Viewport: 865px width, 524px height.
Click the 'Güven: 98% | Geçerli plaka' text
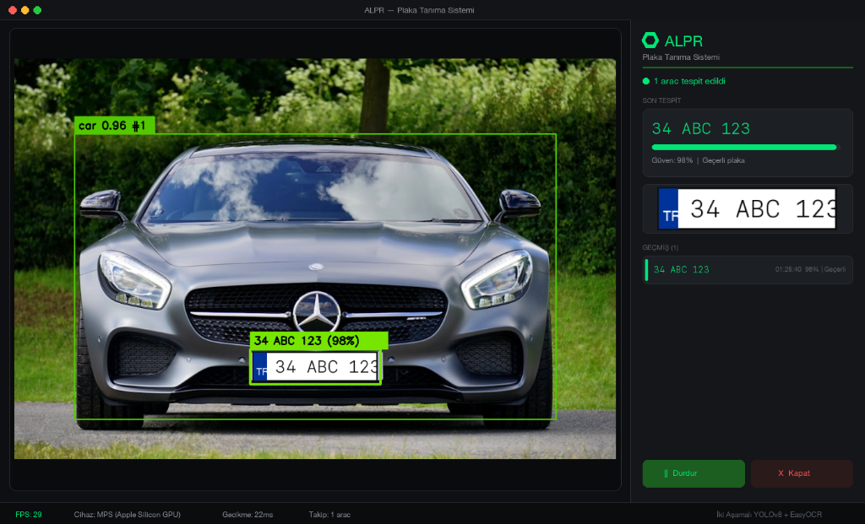pos(698,160)
